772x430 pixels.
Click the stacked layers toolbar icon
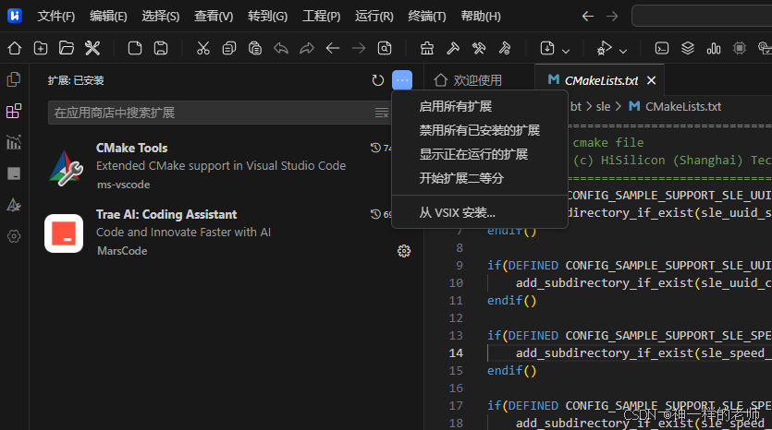[x=688, y=48]
